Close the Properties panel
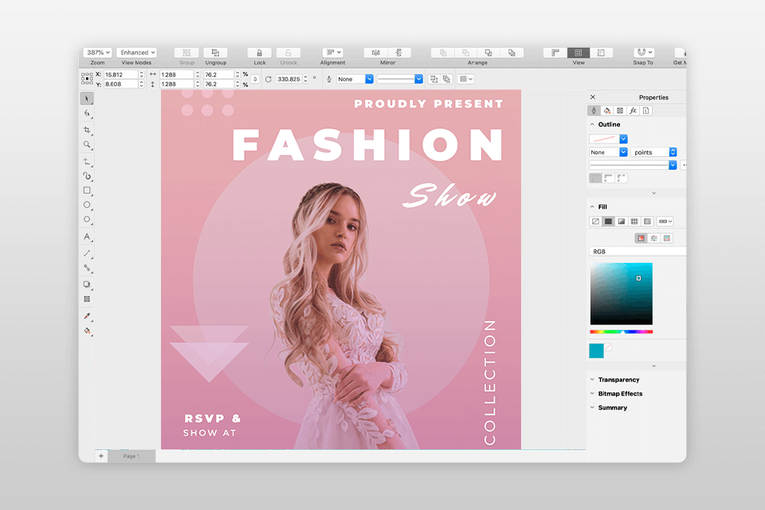The width and height of the screenshot is (765, 510). (x=593, y=96)
